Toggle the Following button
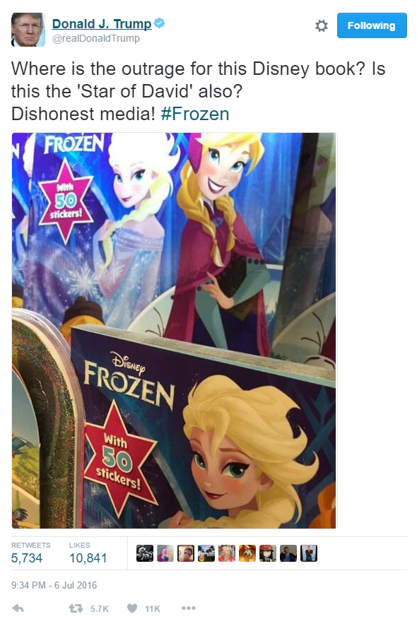Screen dimensions: 417x619 tap(372, 25)
